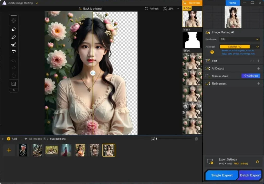
Task: Select the red bicycle thumbnail
Action: point(52,150)
